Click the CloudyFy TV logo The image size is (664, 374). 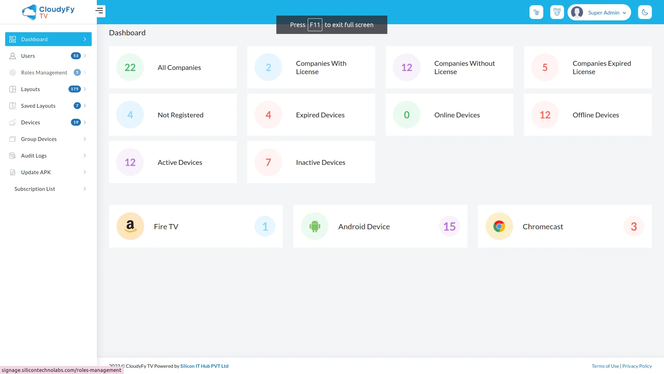pos(48,12)
